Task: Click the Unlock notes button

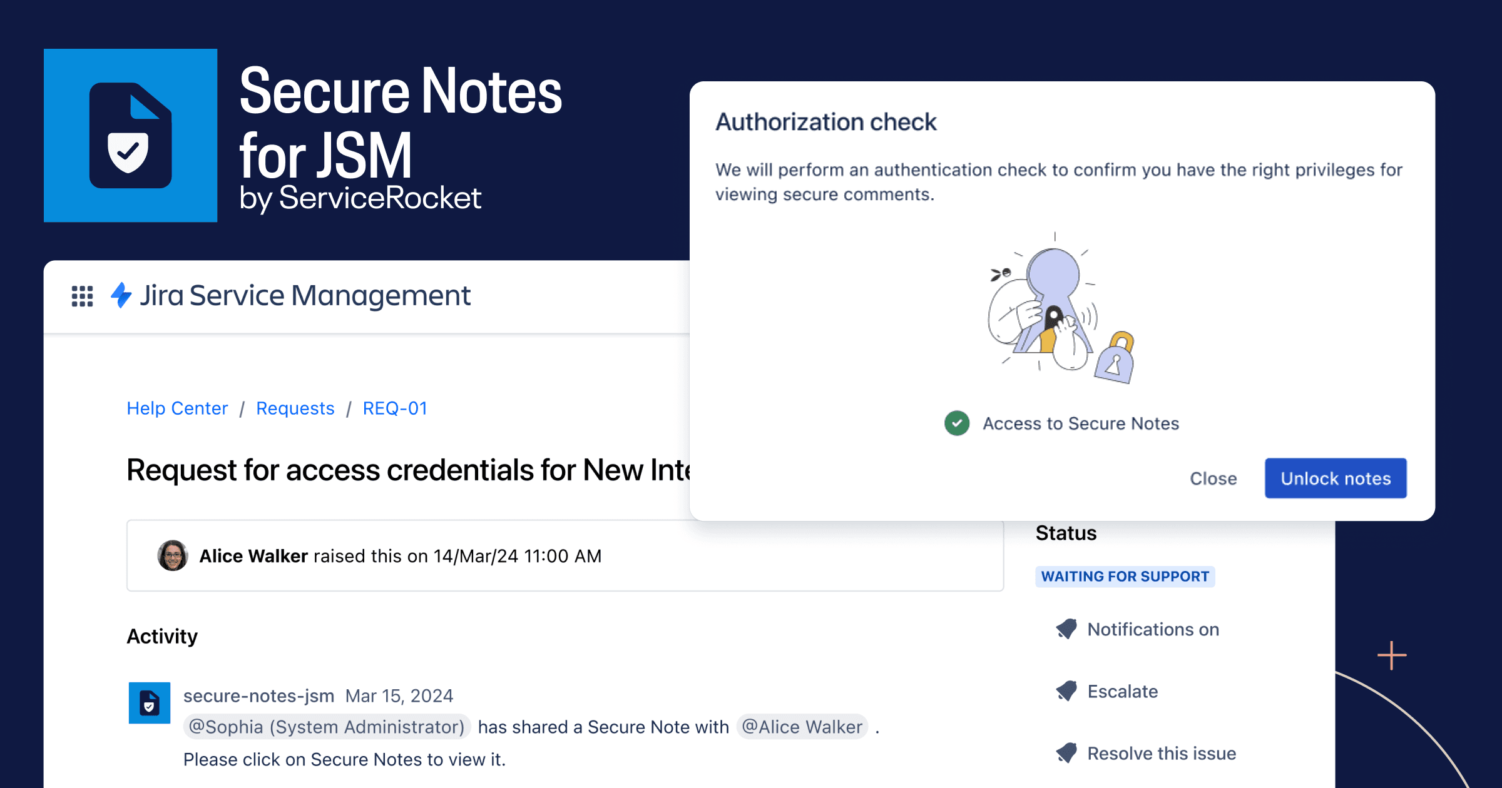Action: 1336,478
